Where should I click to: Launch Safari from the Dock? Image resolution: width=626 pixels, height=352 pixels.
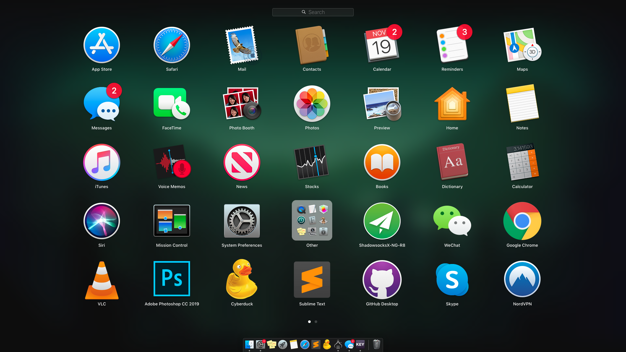(x=305, y=345)
